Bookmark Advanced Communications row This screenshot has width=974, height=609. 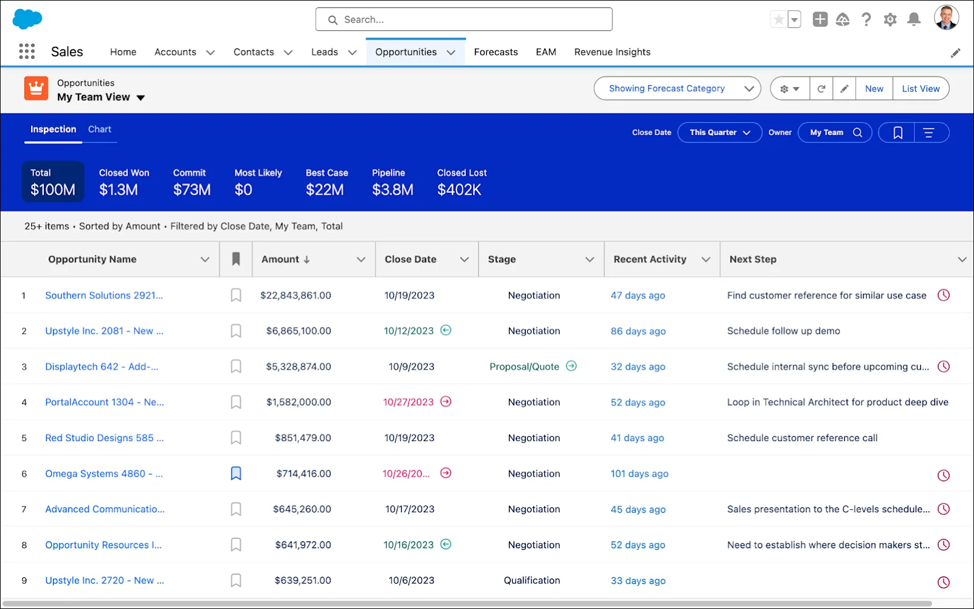236,509
